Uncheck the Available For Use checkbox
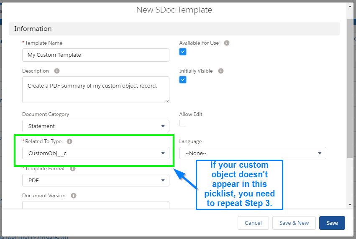The width and height of the screenshot is (356, 239). [x=183, y=52]
